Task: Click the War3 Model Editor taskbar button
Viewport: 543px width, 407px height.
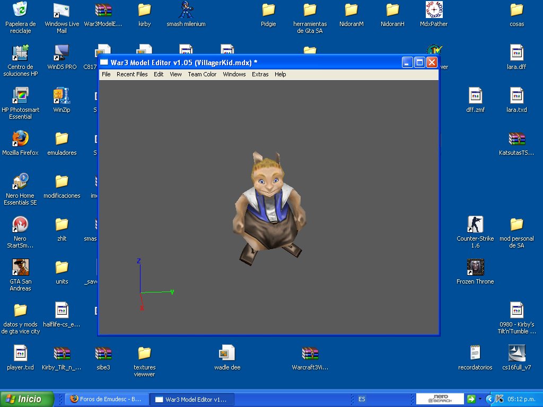Action: coord(192,399)
